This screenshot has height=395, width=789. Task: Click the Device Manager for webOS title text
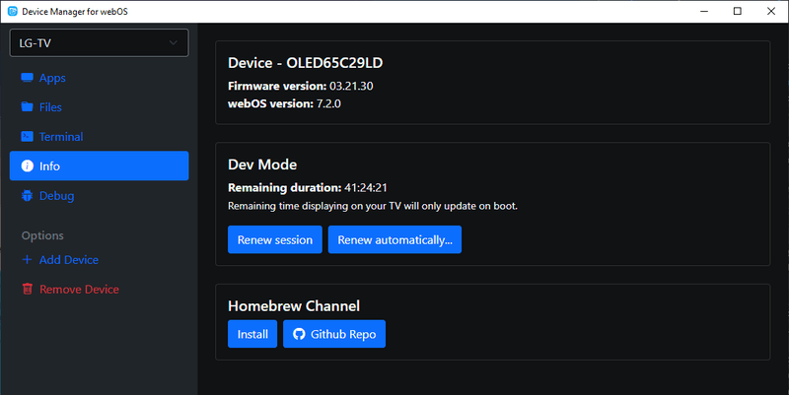(x=75, y=11)
